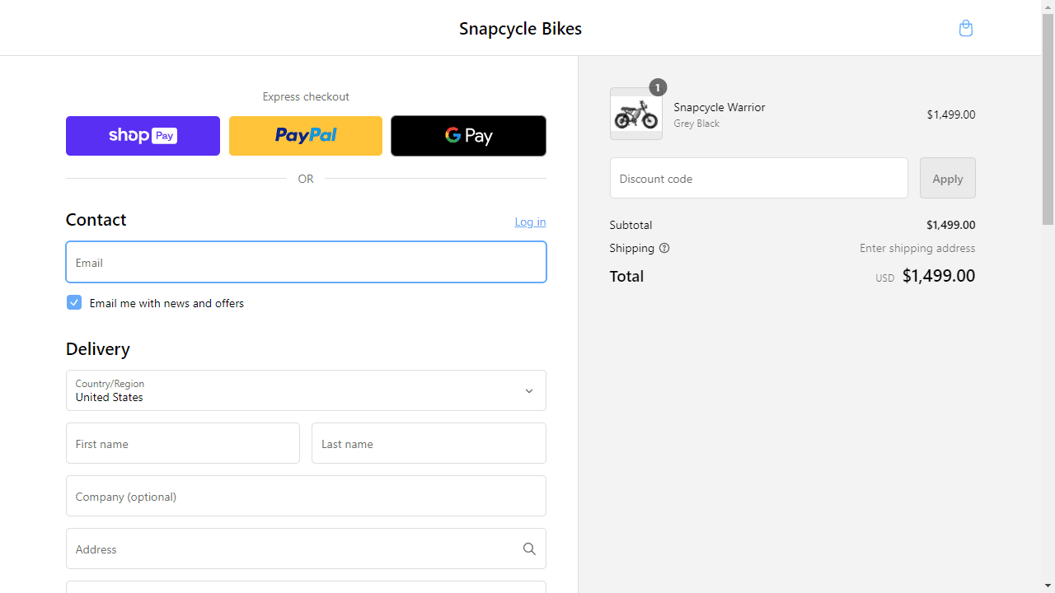This screenshot has width=1055, height=593.
Task: Click the Snapcycle Bikes store title
Action: (520, 28)
